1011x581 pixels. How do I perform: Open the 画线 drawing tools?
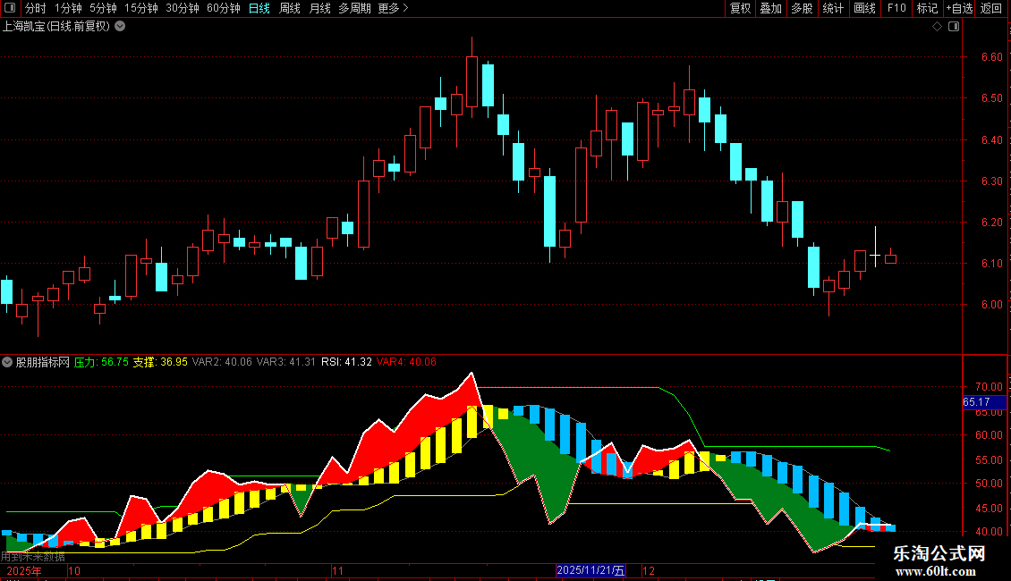[x=864, y=8]
